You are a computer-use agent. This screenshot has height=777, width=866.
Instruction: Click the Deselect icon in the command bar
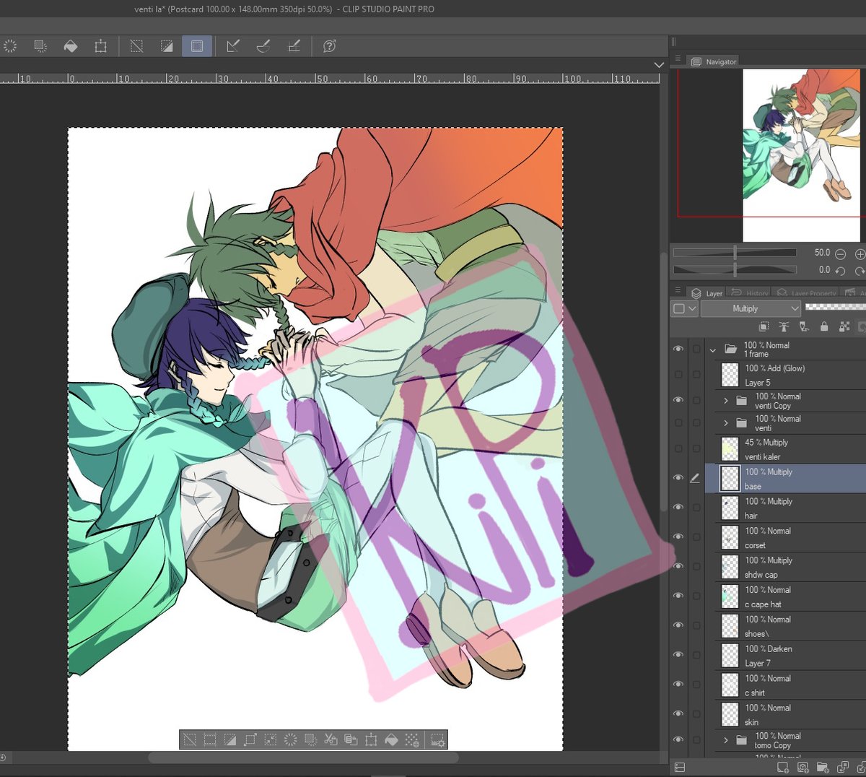(x=136, y=46)
